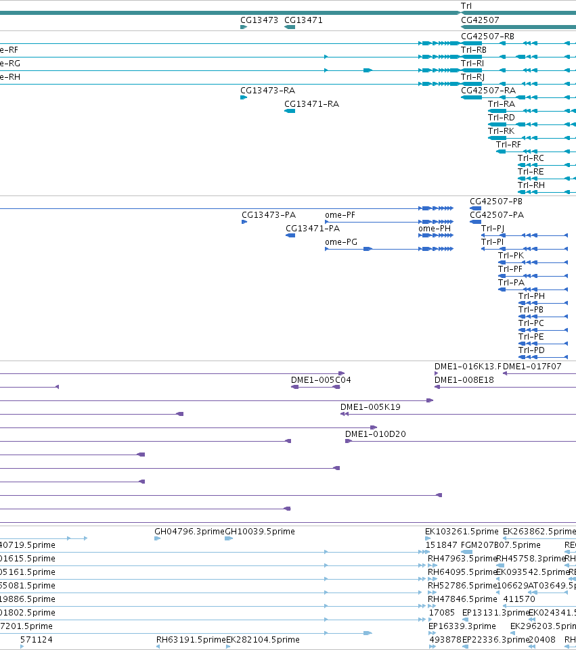This screenshot has height=650, width=576.
Task: Select transcript Trl-RK label
Action: click(x=502, y=131)
